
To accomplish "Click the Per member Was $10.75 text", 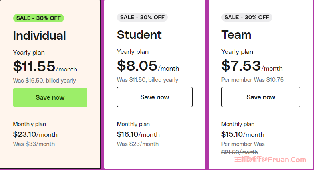I will click(x=252, y=80).
